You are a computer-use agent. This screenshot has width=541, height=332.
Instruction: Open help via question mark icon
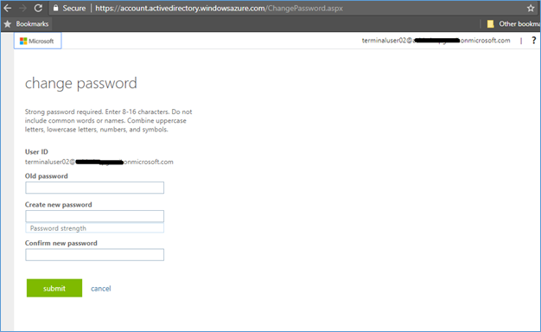point(534,41)
